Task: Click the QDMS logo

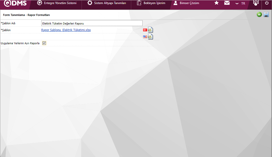Action: pyautogui.click(x=15, y=3)
